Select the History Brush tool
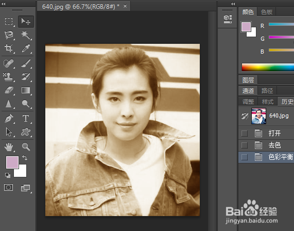The width and height of the screenshot is (294, 231). tap(26, 77)
